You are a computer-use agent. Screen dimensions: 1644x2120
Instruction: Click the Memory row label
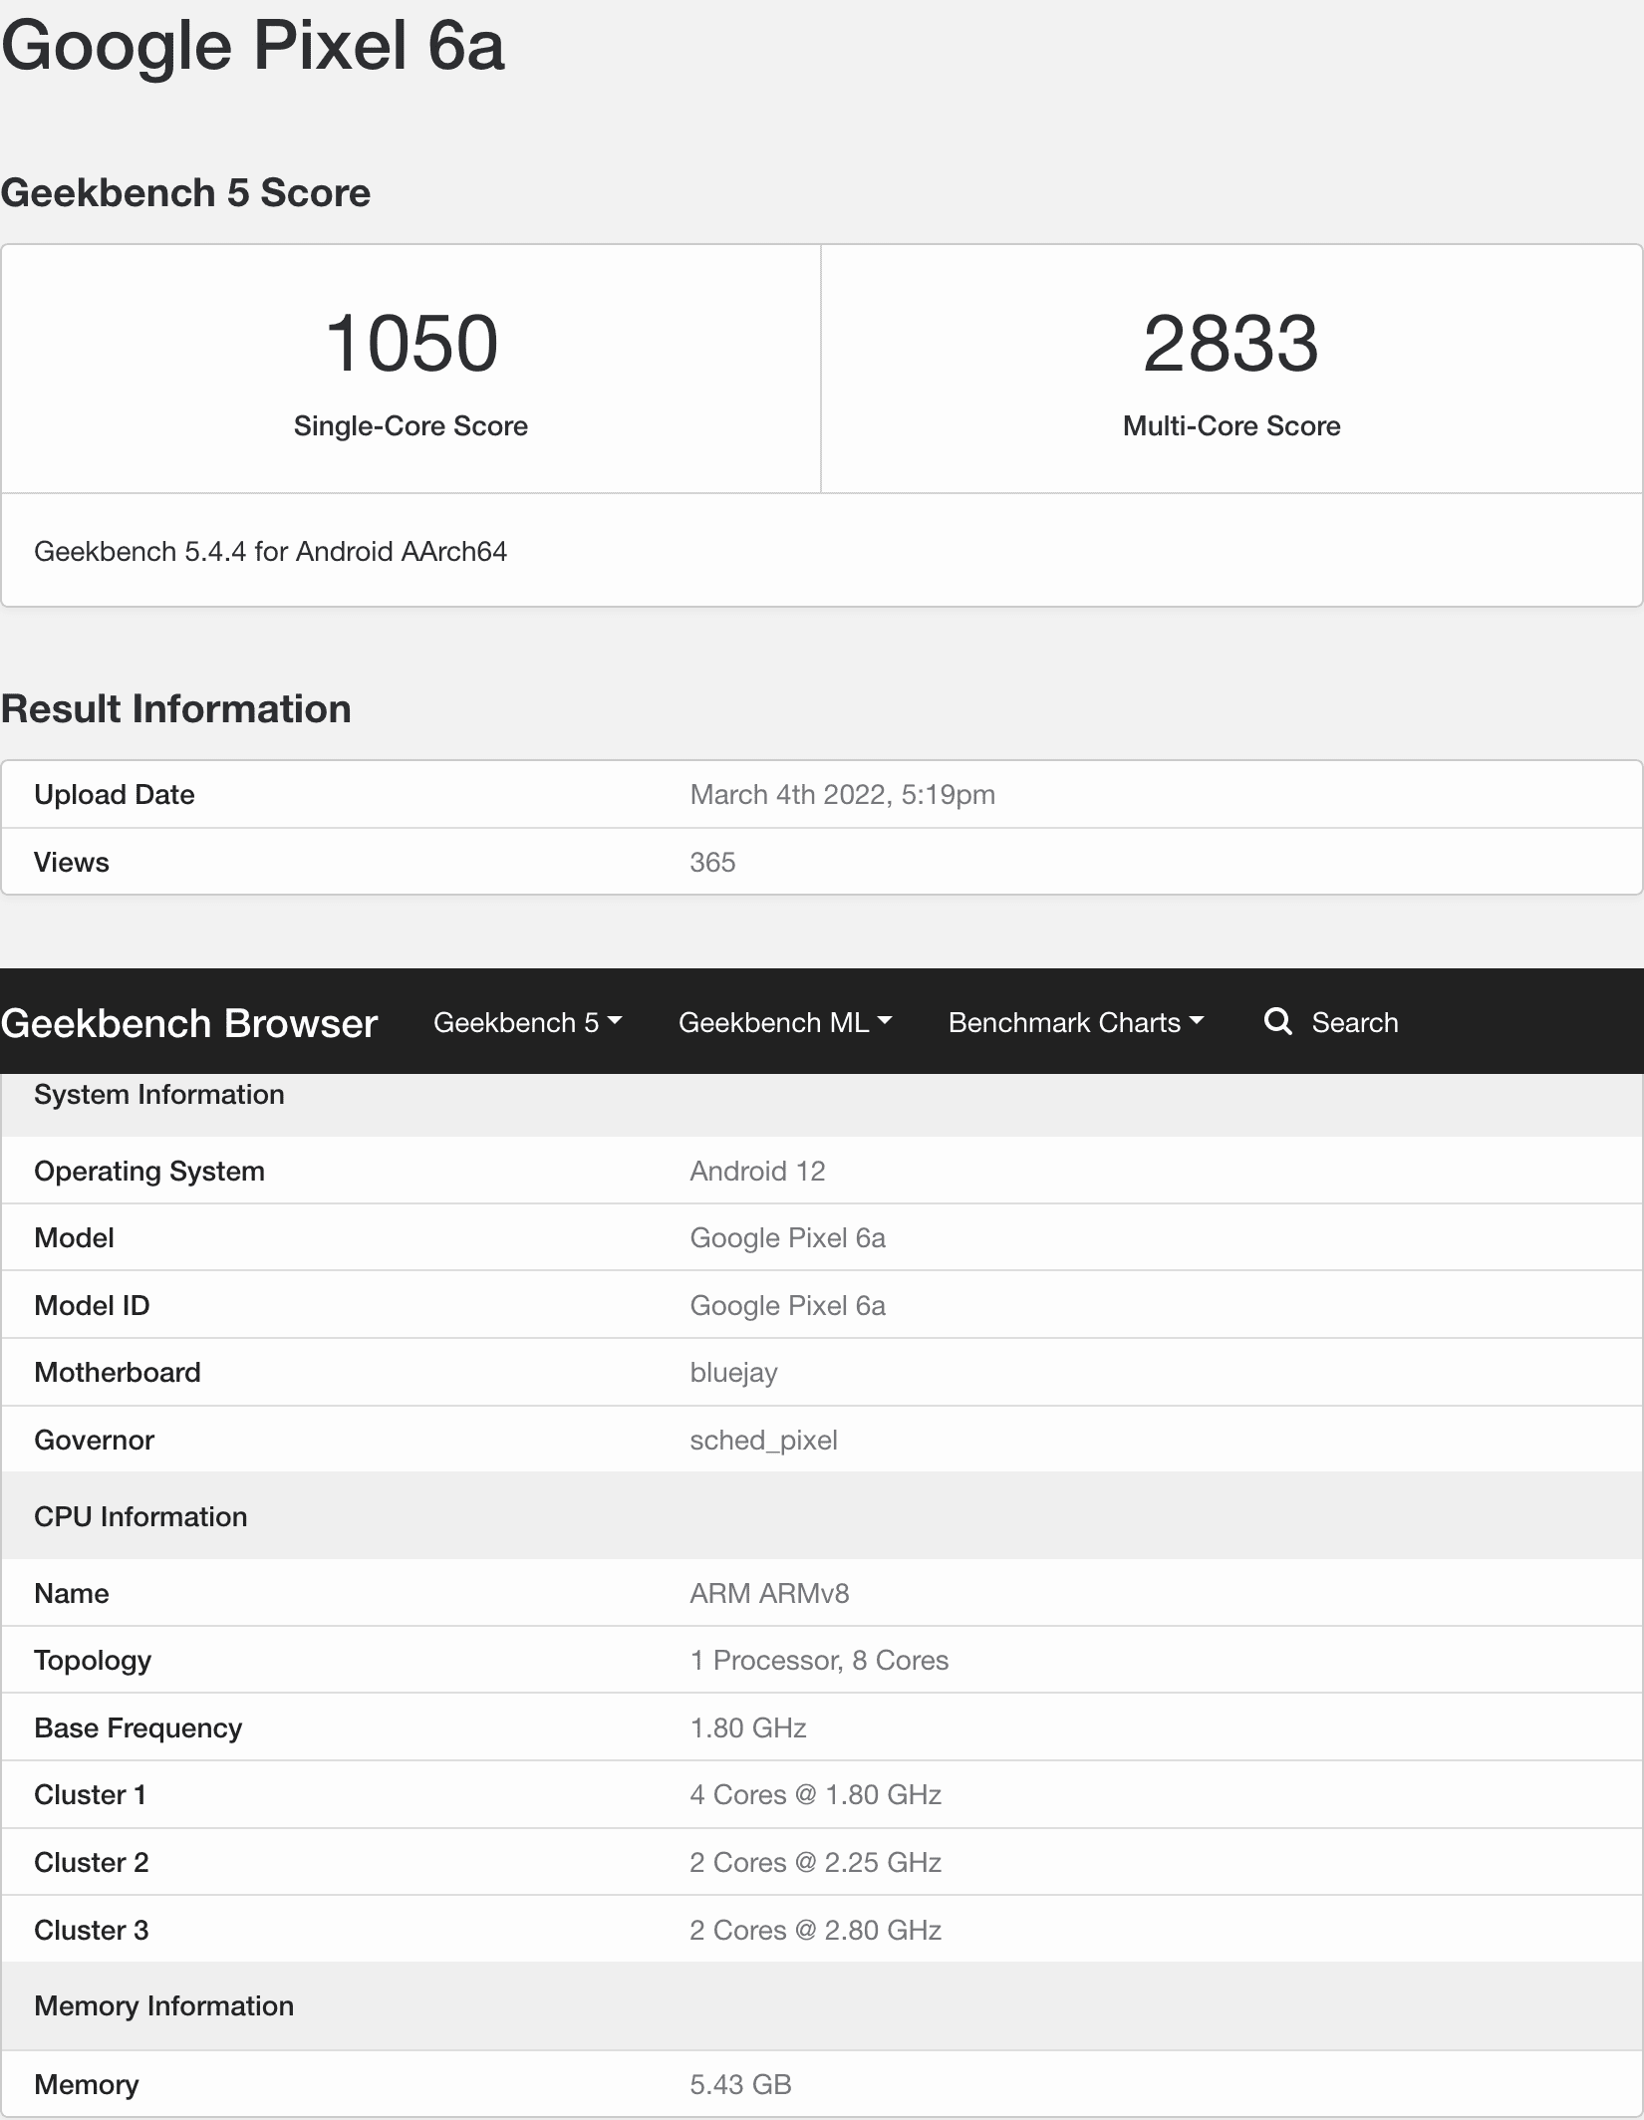(87, 2084)
